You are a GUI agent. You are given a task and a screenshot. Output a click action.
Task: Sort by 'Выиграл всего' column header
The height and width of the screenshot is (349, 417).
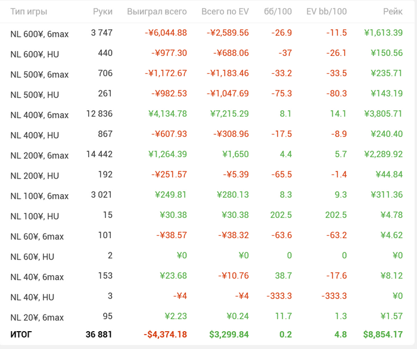pyautogui.click(x=157, y=12)
